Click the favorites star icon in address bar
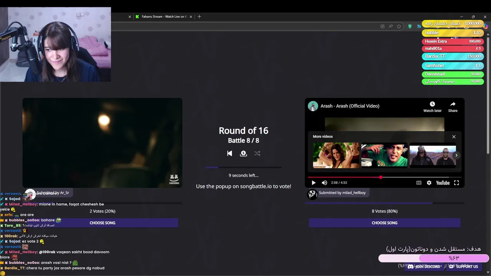491x276 pixels. (399, 26)
